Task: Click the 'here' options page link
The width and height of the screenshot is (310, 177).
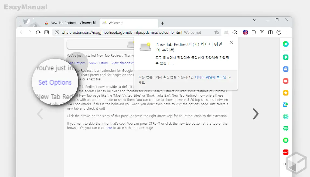Action: 108,128
